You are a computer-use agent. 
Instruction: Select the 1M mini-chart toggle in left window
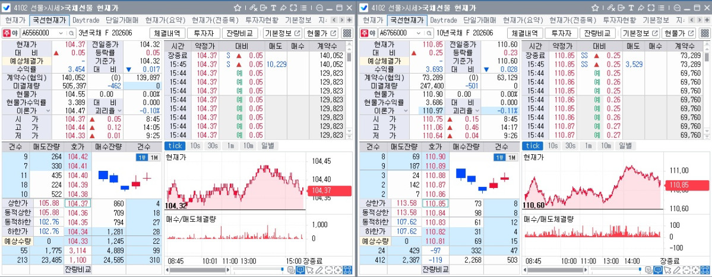pyautogui.click(x=154, y=157)
